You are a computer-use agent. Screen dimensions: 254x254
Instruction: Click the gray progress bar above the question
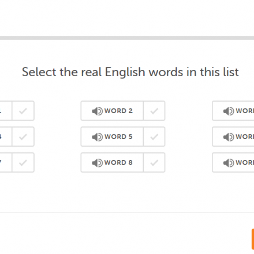click(x=127, y=38)
